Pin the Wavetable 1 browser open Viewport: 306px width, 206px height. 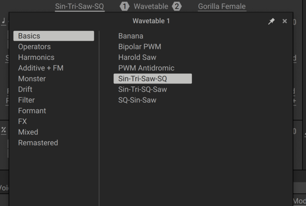[x=271, y=21]
